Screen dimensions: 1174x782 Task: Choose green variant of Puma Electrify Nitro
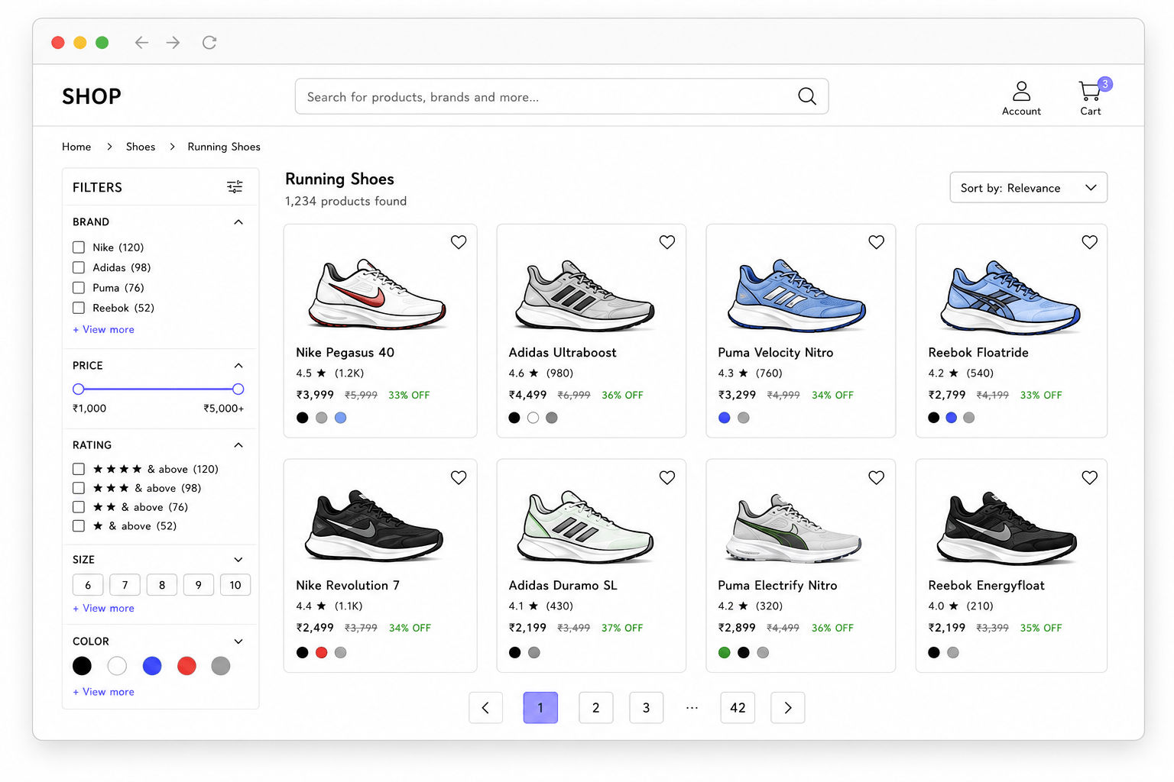click(725, 652)
